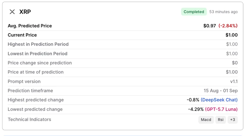Click the Completed status badge
This screenshot has height=136, width=244.
click(194, 12)
